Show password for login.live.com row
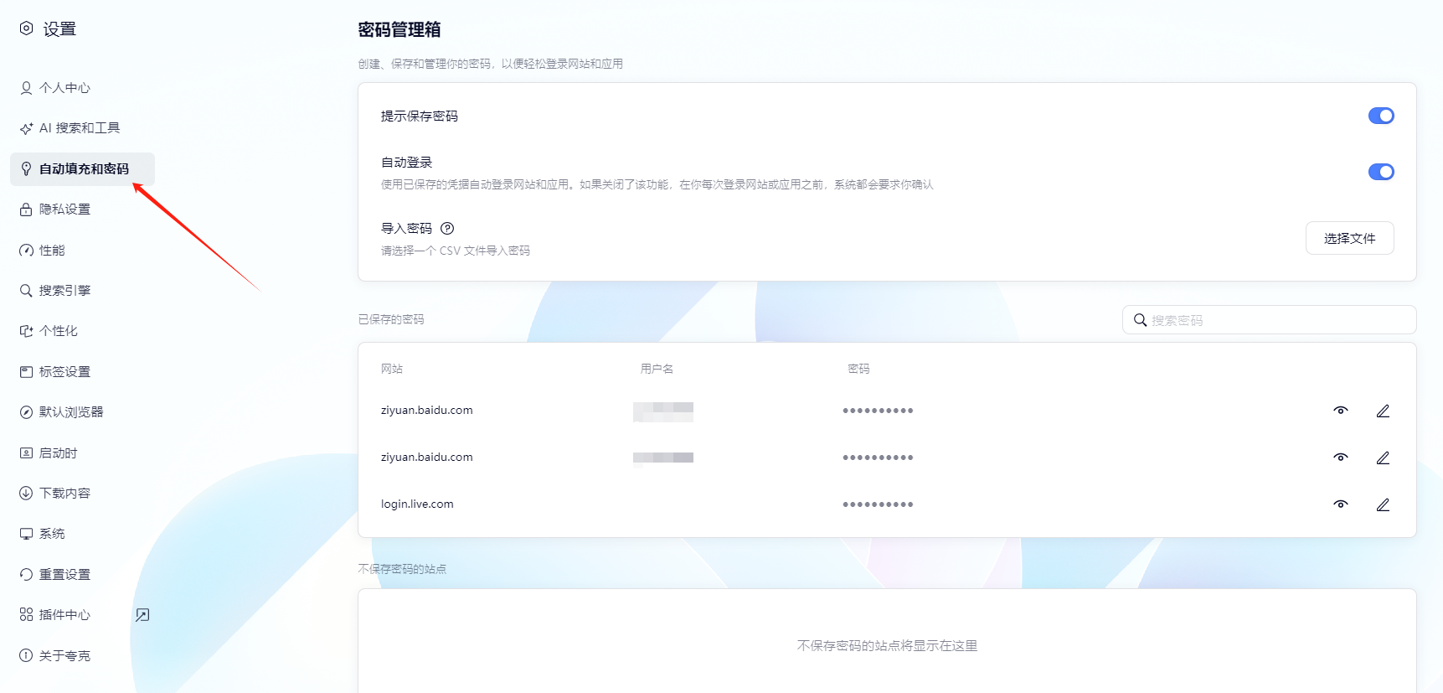This screenshot has width=1443, height=693. coord(1341,504)
